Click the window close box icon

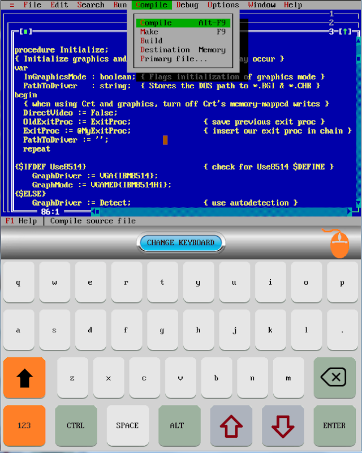(25, 32)
